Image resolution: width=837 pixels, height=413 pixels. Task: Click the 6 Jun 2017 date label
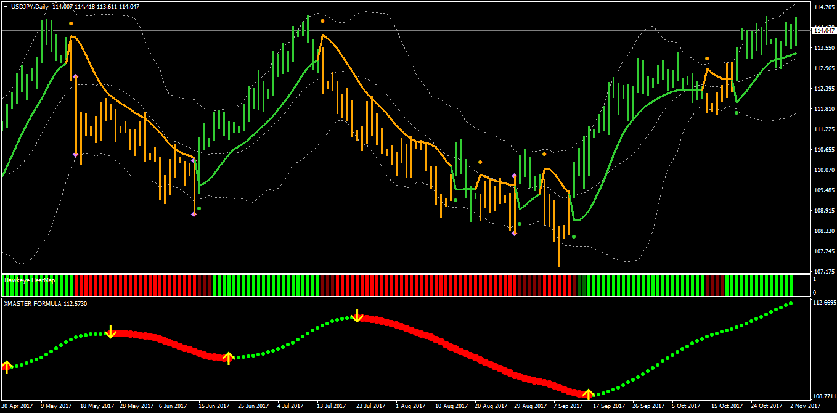point(174,406)
